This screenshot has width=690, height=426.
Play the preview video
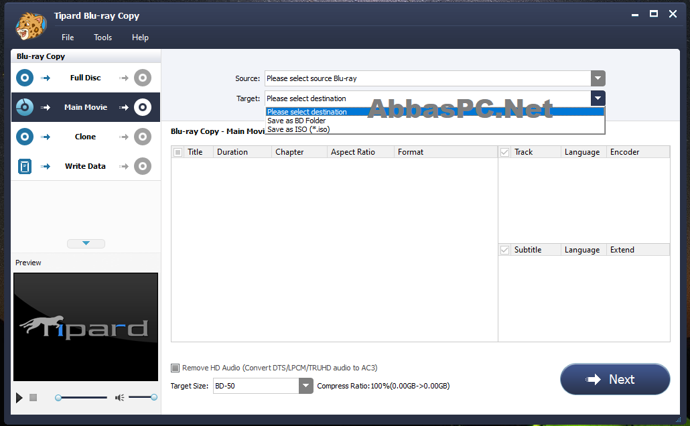coord(19,398)
